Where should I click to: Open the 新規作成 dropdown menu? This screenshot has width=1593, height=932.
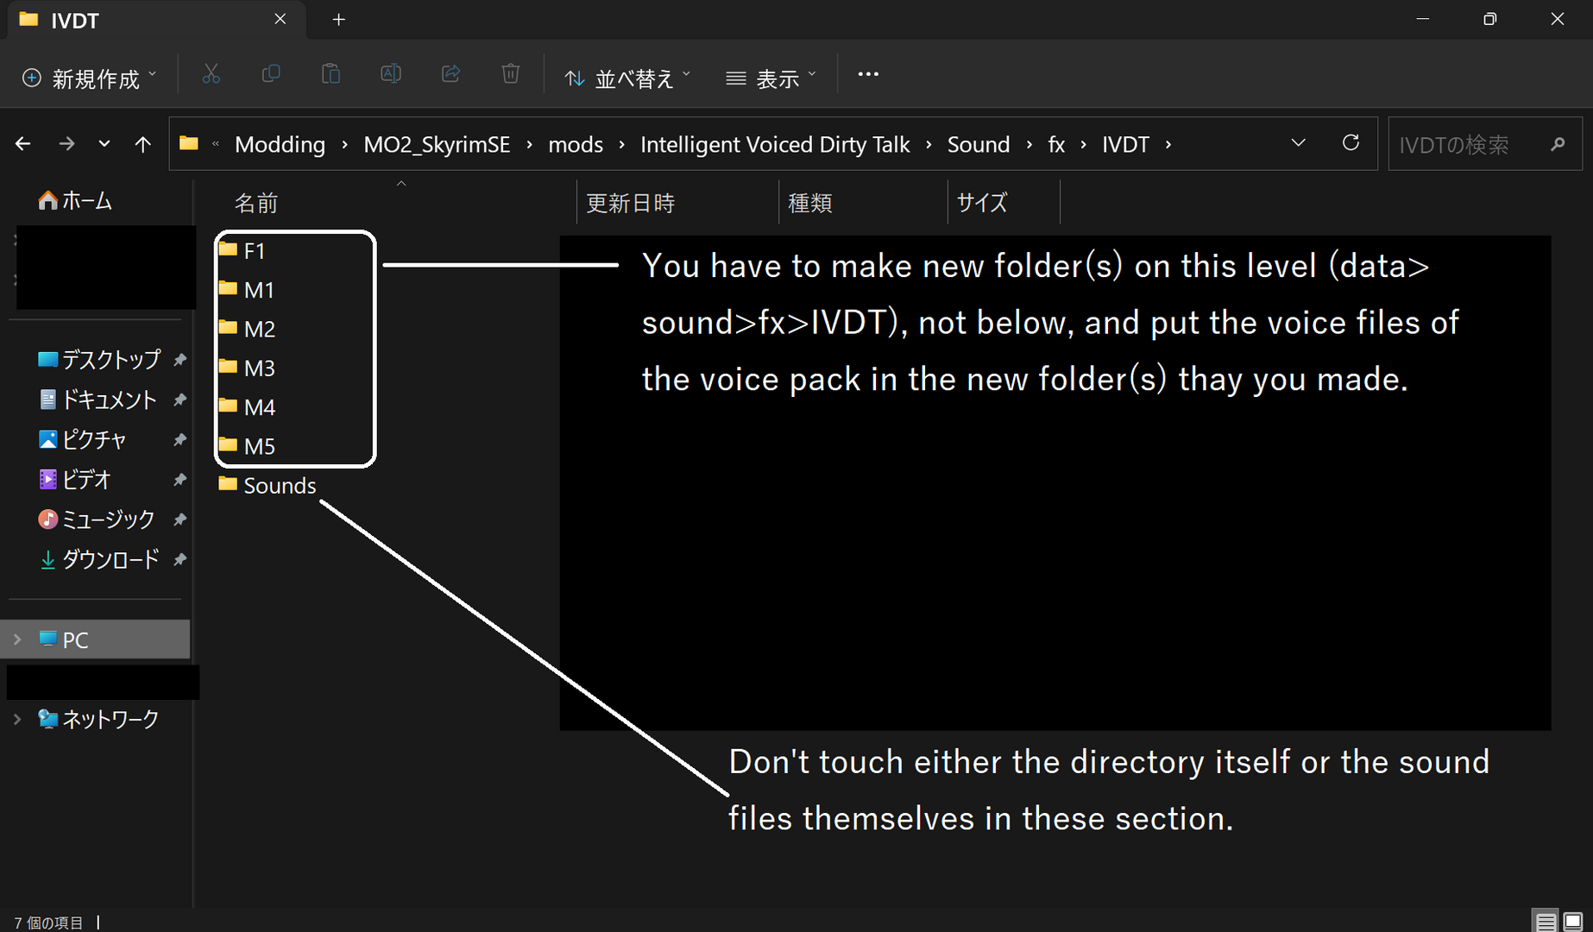tap(90, 78)
